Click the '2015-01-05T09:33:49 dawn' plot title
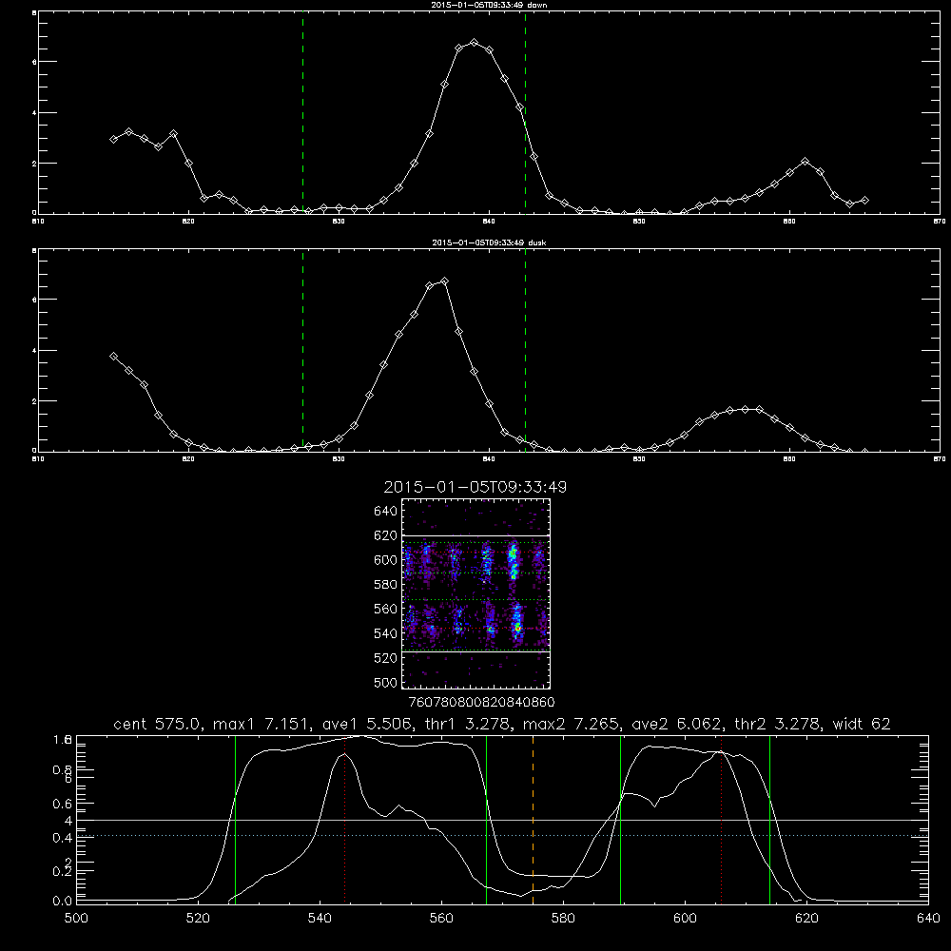Screen dimensions: 951x951 click(489, 5)
